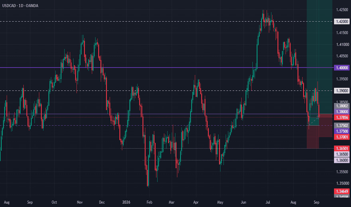Screen dimensions: 351x207
Task: Select the purple 1.40000 price label
Action: tap(342, 68)
